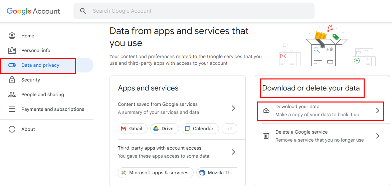Open the Security menu item
This screenshot has width=392, height=196.
31,80
